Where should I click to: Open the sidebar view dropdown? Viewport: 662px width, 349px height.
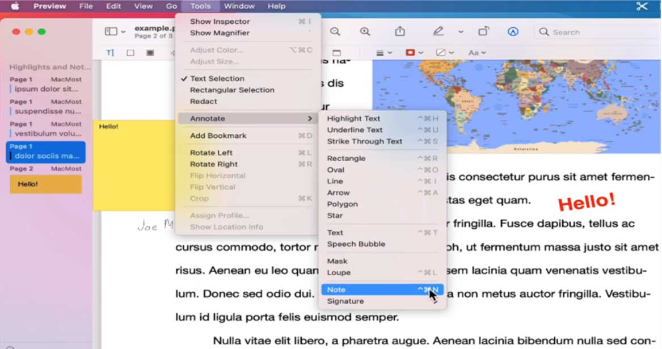[x=115, y=32]
